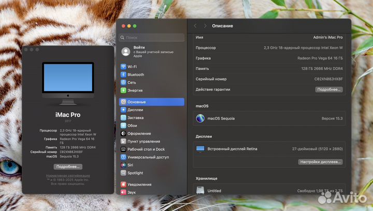Go back using the left chevron

[195, 25]
